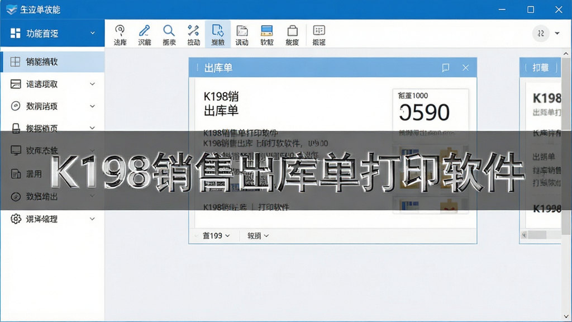Click the 扣罐 panel title on right
The image size is (572, 322).
tap(540, 68)
